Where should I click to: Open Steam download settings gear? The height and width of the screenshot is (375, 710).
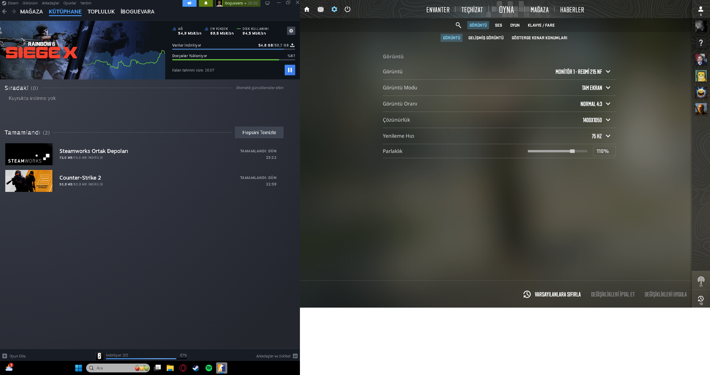(291, 31)
